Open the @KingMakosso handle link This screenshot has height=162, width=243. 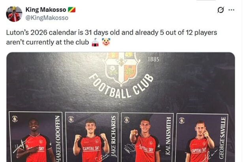47,18
